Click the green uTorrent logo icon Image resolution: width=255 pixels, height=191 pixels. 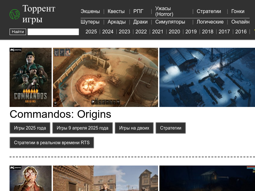(15, 14)
